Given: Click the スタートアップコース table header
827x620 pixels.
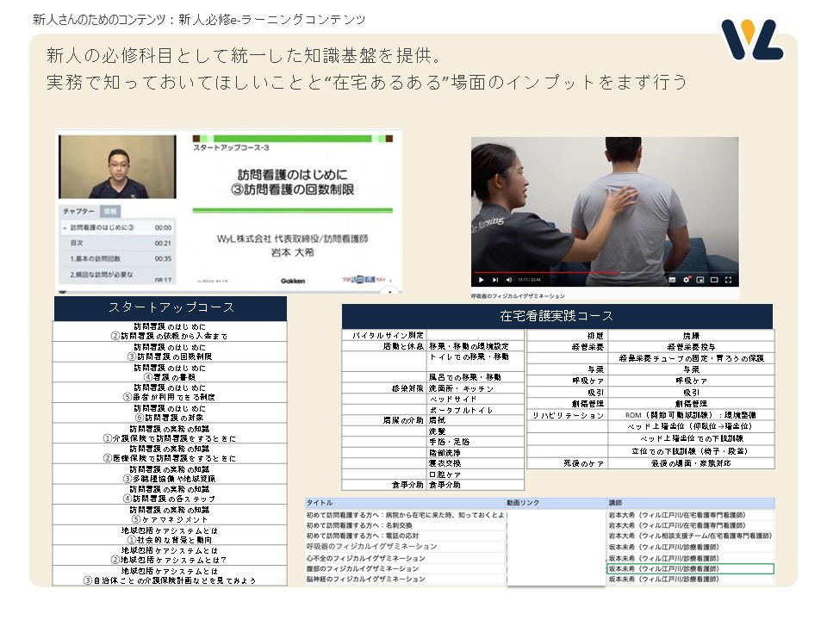Looking at the screenshot, I should click(x=171, y=308).
